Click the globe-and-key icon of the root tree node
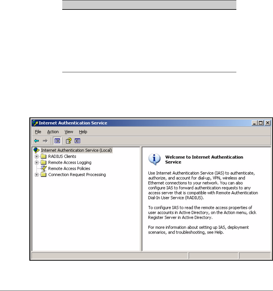Viewport: 273px width, 291px height. 36,150
